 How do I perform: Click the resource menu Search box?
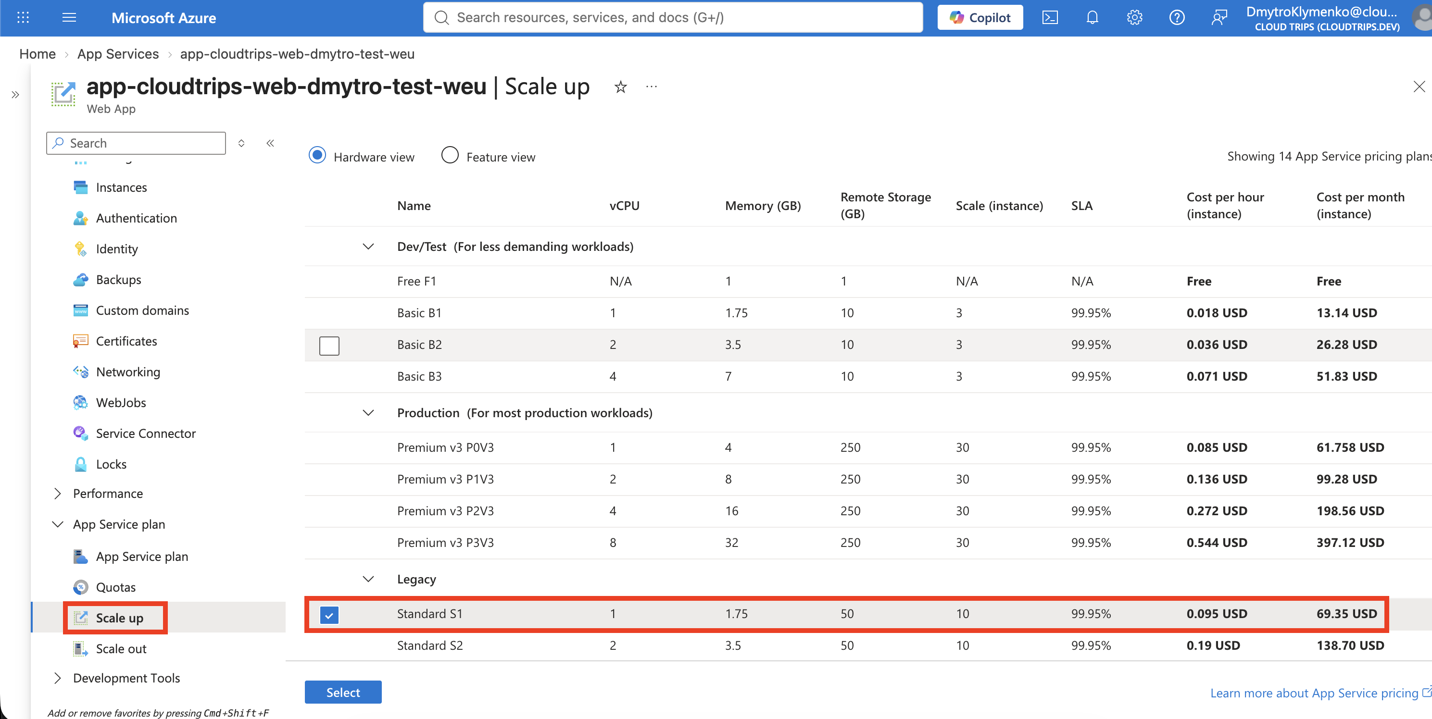coord(136,143)
